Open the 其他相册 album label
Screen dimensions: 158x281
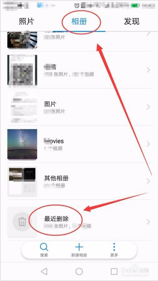56,178
